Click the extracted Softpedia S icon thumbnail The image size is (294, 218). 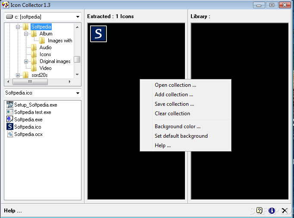pyautogui.click(x=98, y=34)
